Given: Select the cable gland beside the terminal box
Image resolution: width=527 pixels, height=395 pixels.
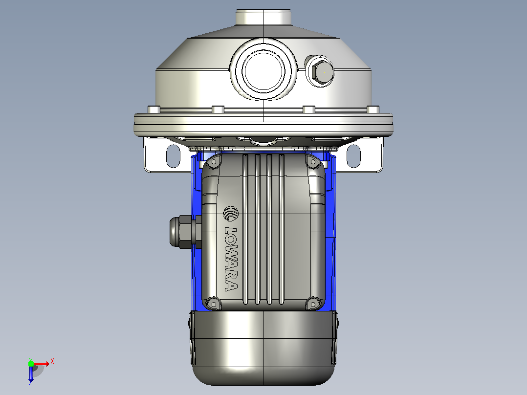Looking at the screenshot, I should pos(185,232).
